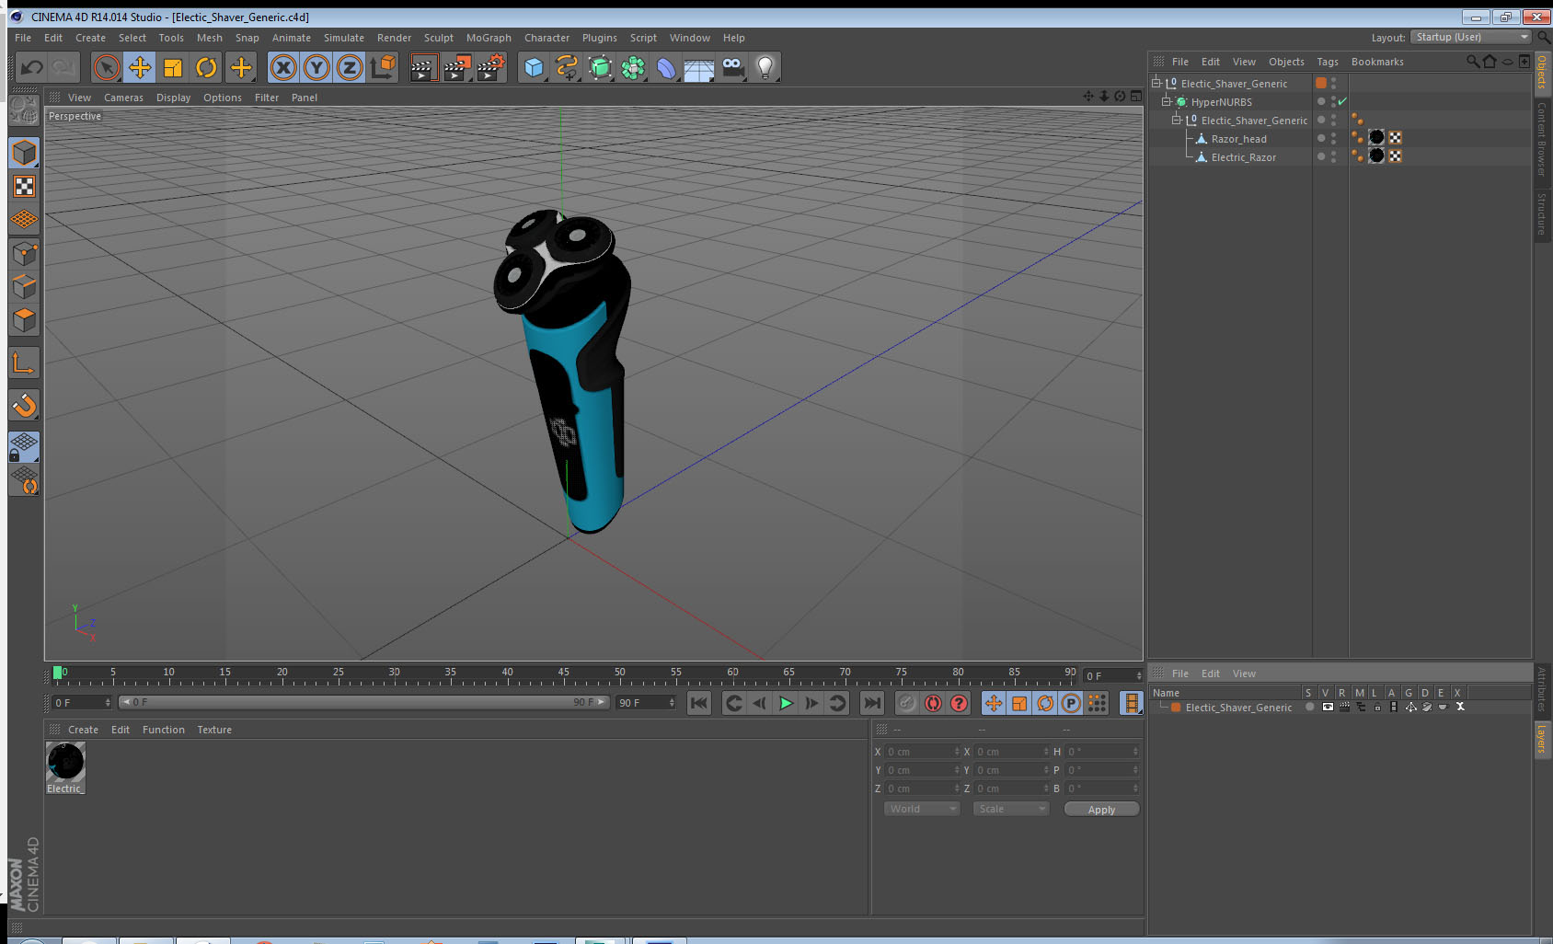Play the animation forward
1553x944 pixels.
pos(786,703)
